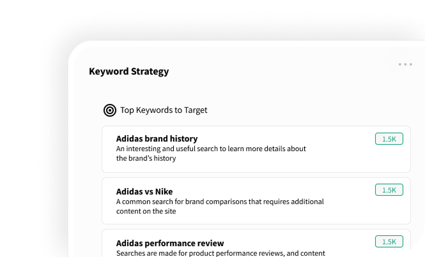Viewport: 425px width, 257px height.
Task: Click the 'content on the site' description line
Action: pyautogui.click(x=146, y=211)
